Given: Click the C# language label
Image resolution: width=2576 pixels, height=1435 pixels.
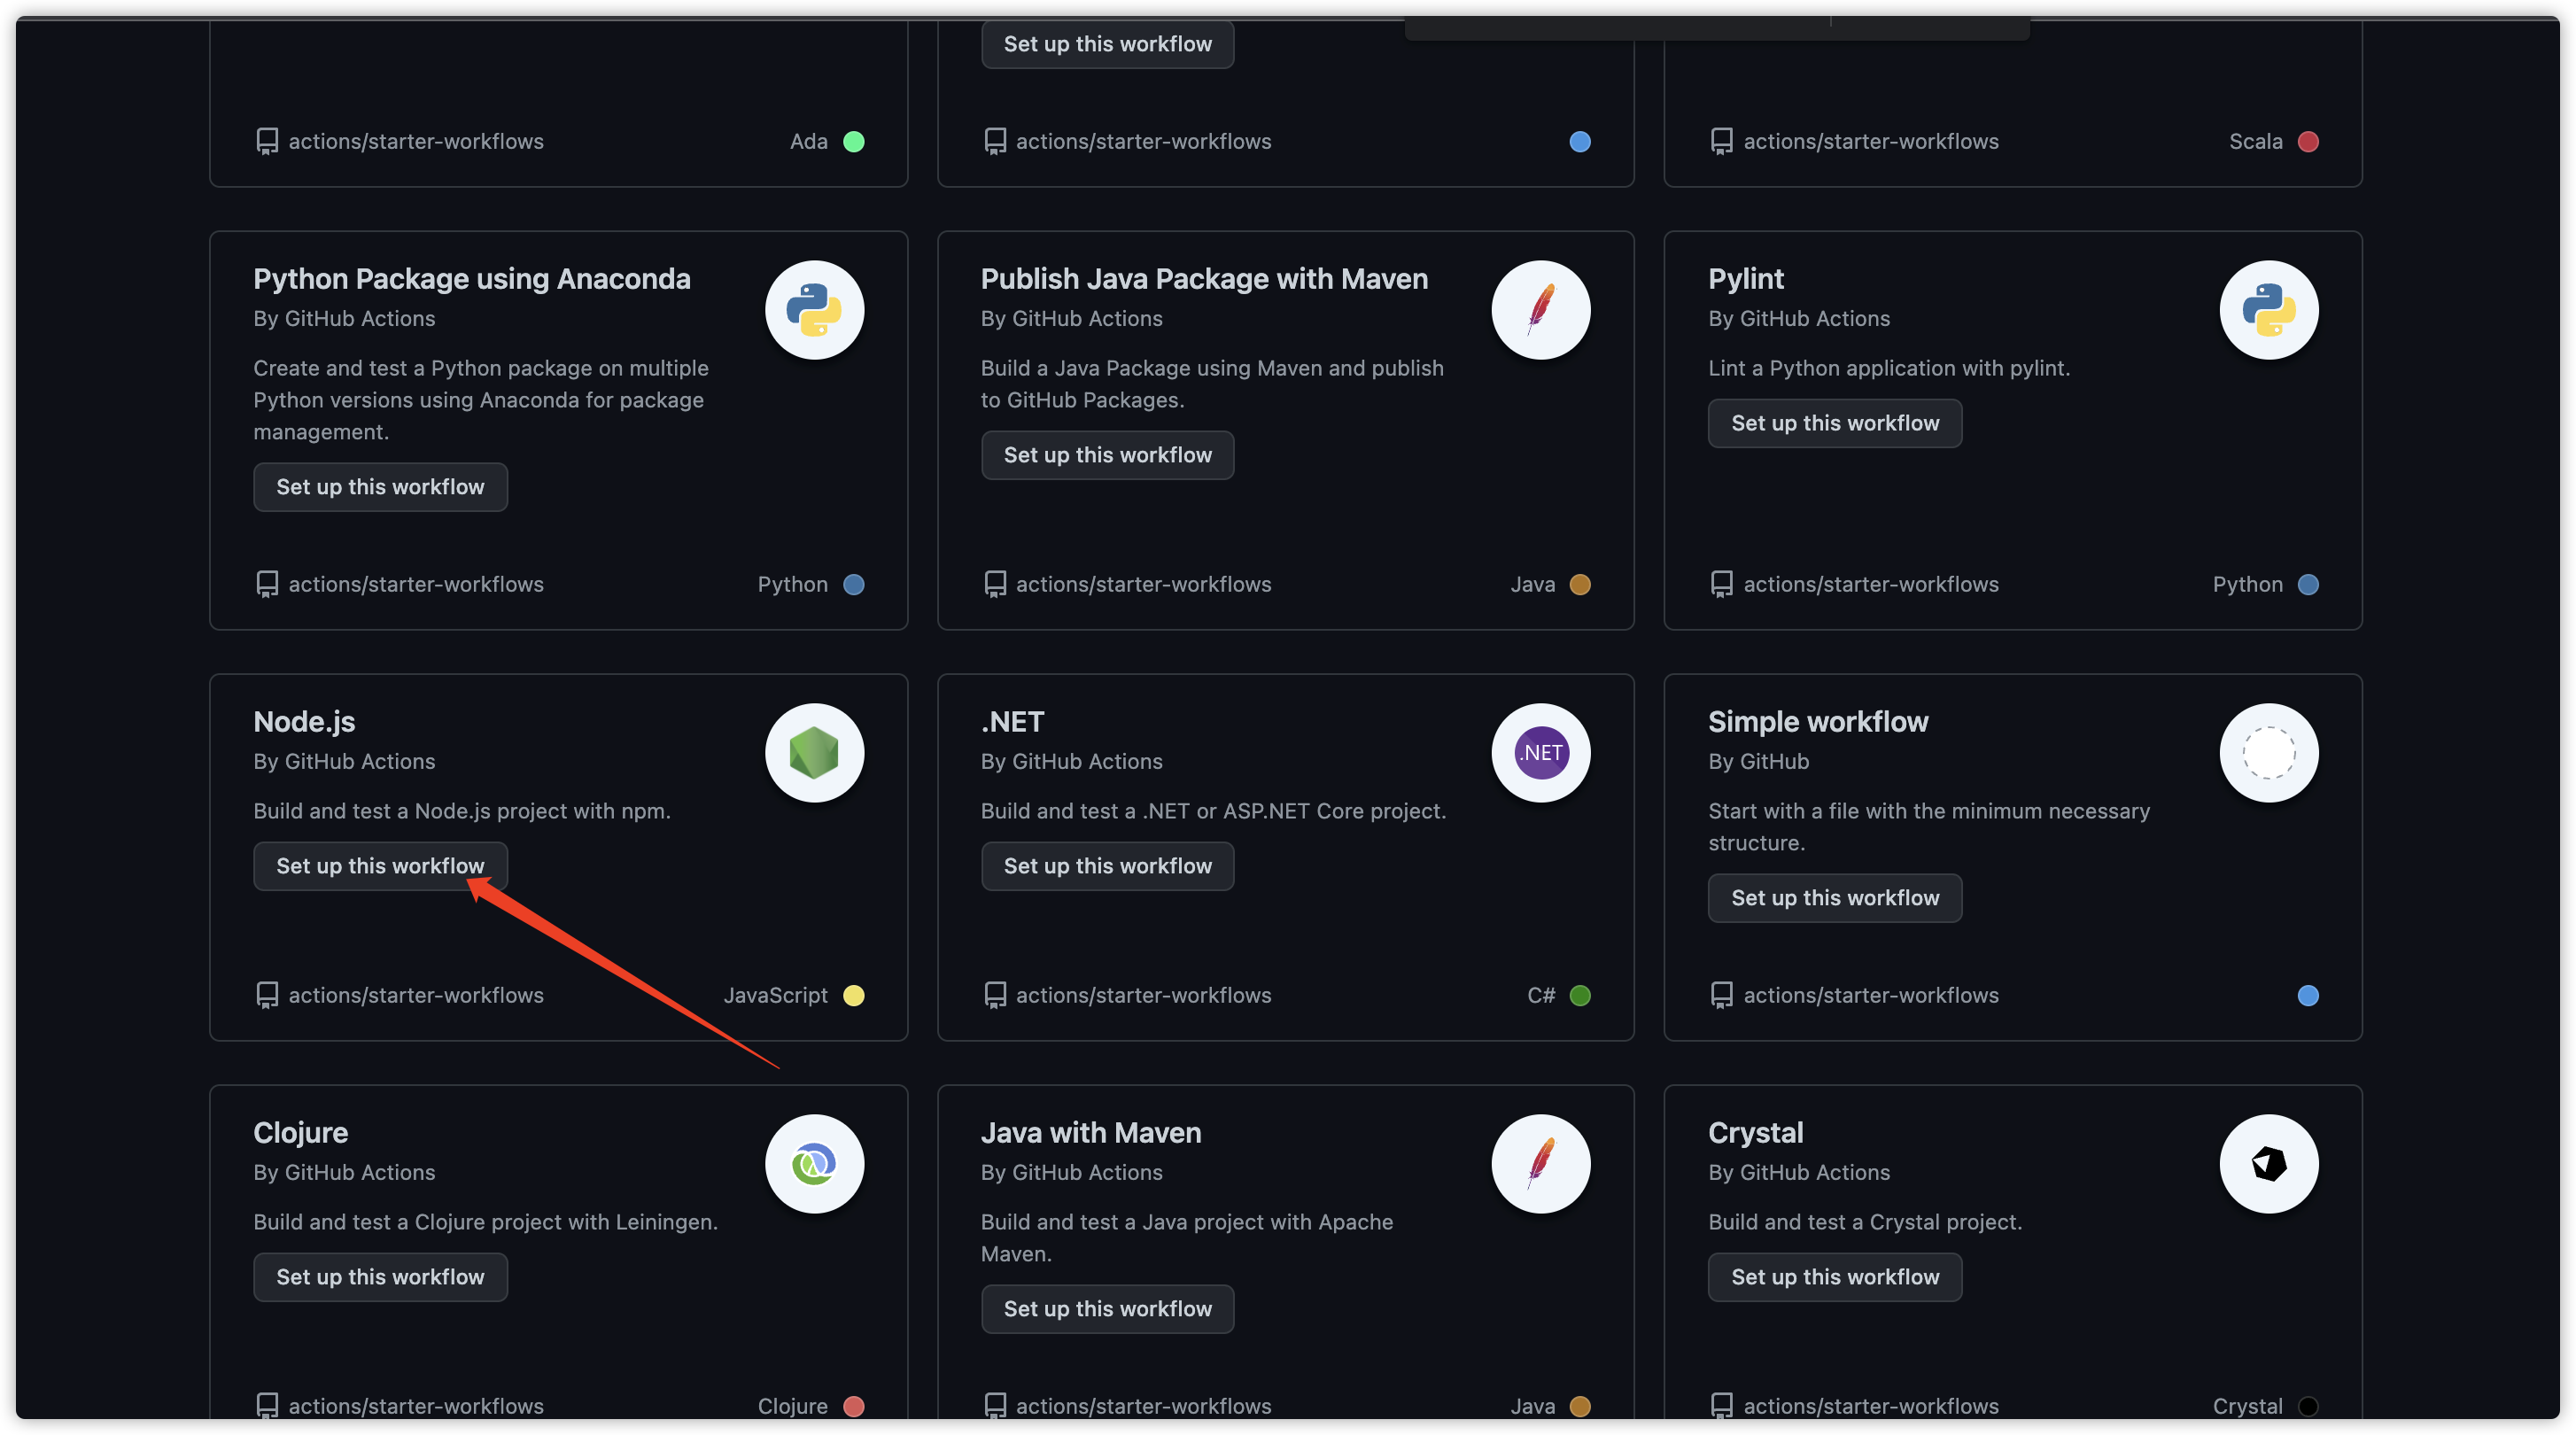Looking at the screenshot, I should [1541, 996].
